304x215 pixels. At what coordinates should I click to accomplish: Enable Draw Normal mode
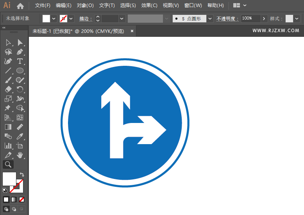coord(6,209)
